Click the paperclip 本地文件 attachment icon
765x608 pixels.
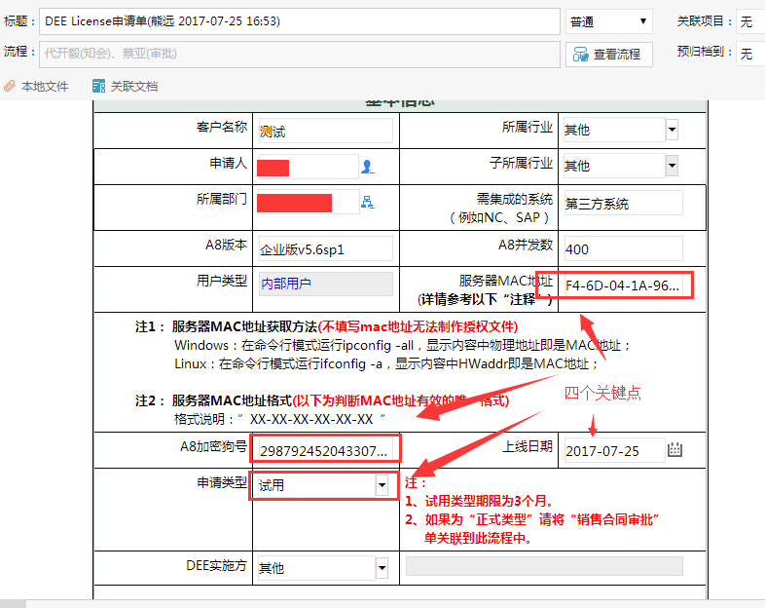point(10,87)
